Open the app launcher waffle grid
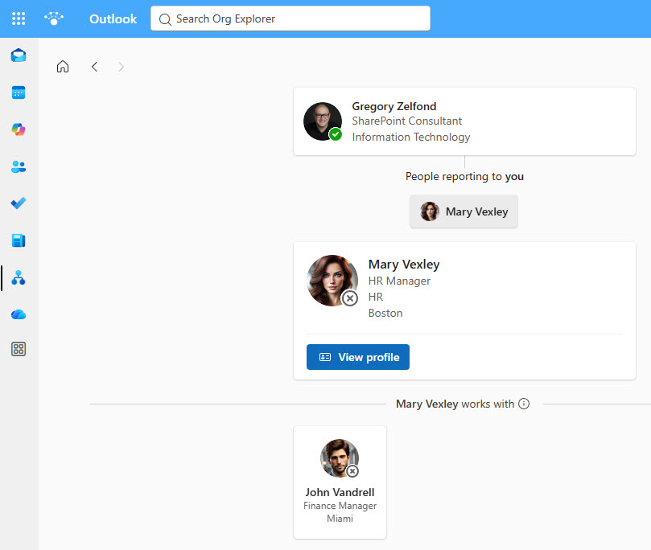Screen dimensions: 651x550 click(19, 18)
